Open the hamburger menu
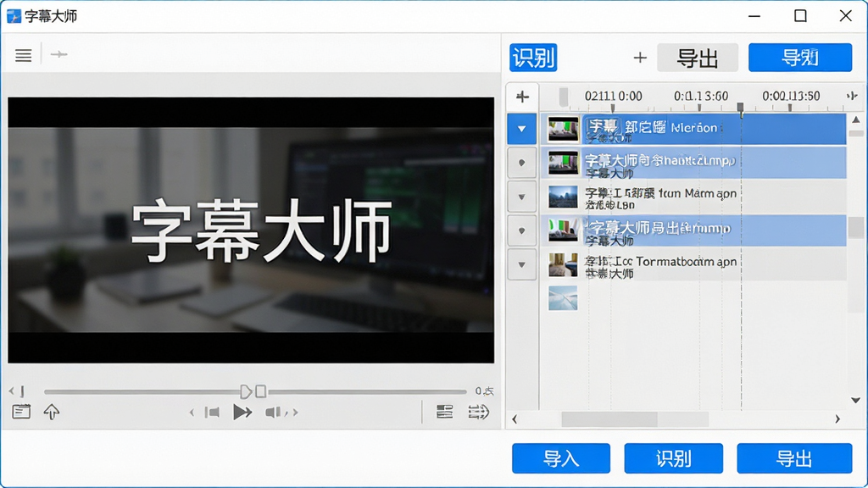The height and width of the screenshot is (488, 868). [x=23, y=55]
